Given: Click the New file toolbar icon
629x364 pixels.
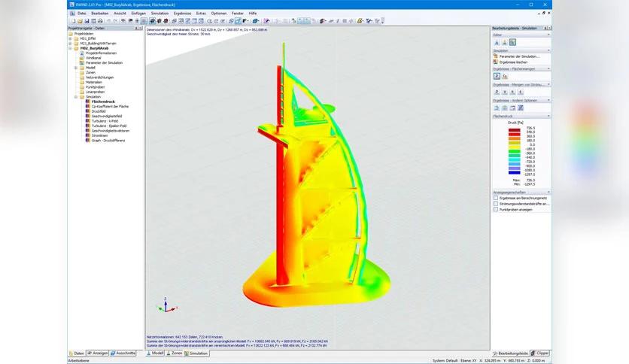Looking at the screenshot, I should click(74, 21).
